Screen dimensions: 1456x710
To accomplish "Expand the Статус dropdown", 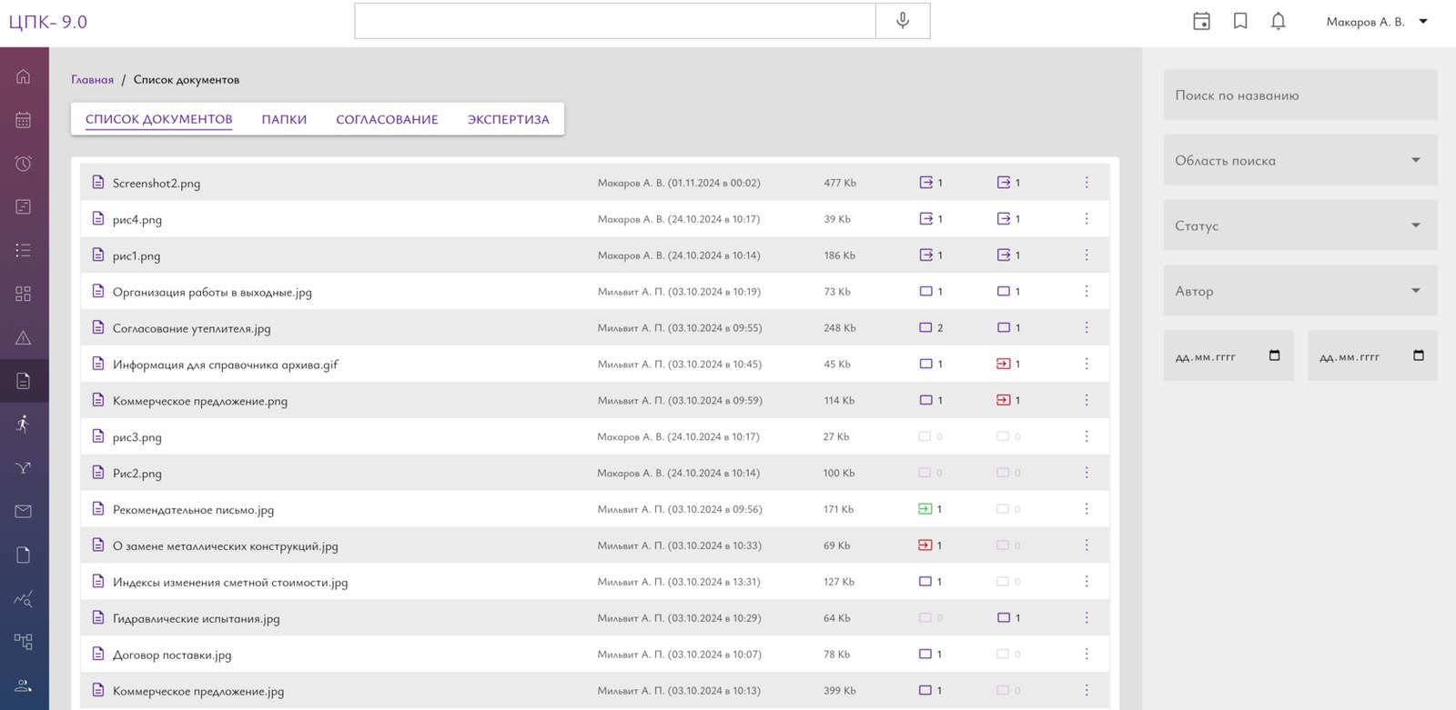I will (x=1300, y=225).
